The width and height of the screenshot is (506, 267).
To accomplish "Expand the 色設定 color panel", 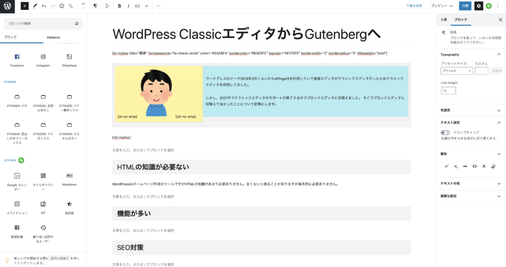I will click(x=471, y=110).
